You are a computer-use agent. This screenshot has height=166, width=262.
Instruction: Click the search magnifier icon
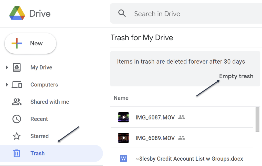pos(122,13)
